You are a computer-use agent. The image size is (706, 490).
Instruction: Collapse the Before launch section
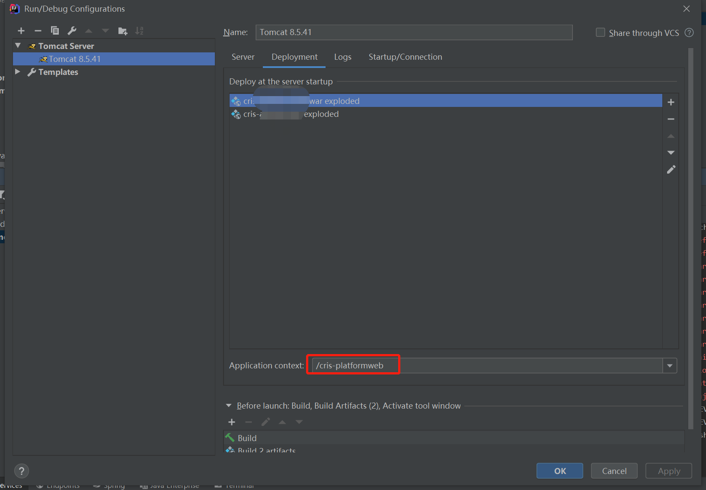229,406
